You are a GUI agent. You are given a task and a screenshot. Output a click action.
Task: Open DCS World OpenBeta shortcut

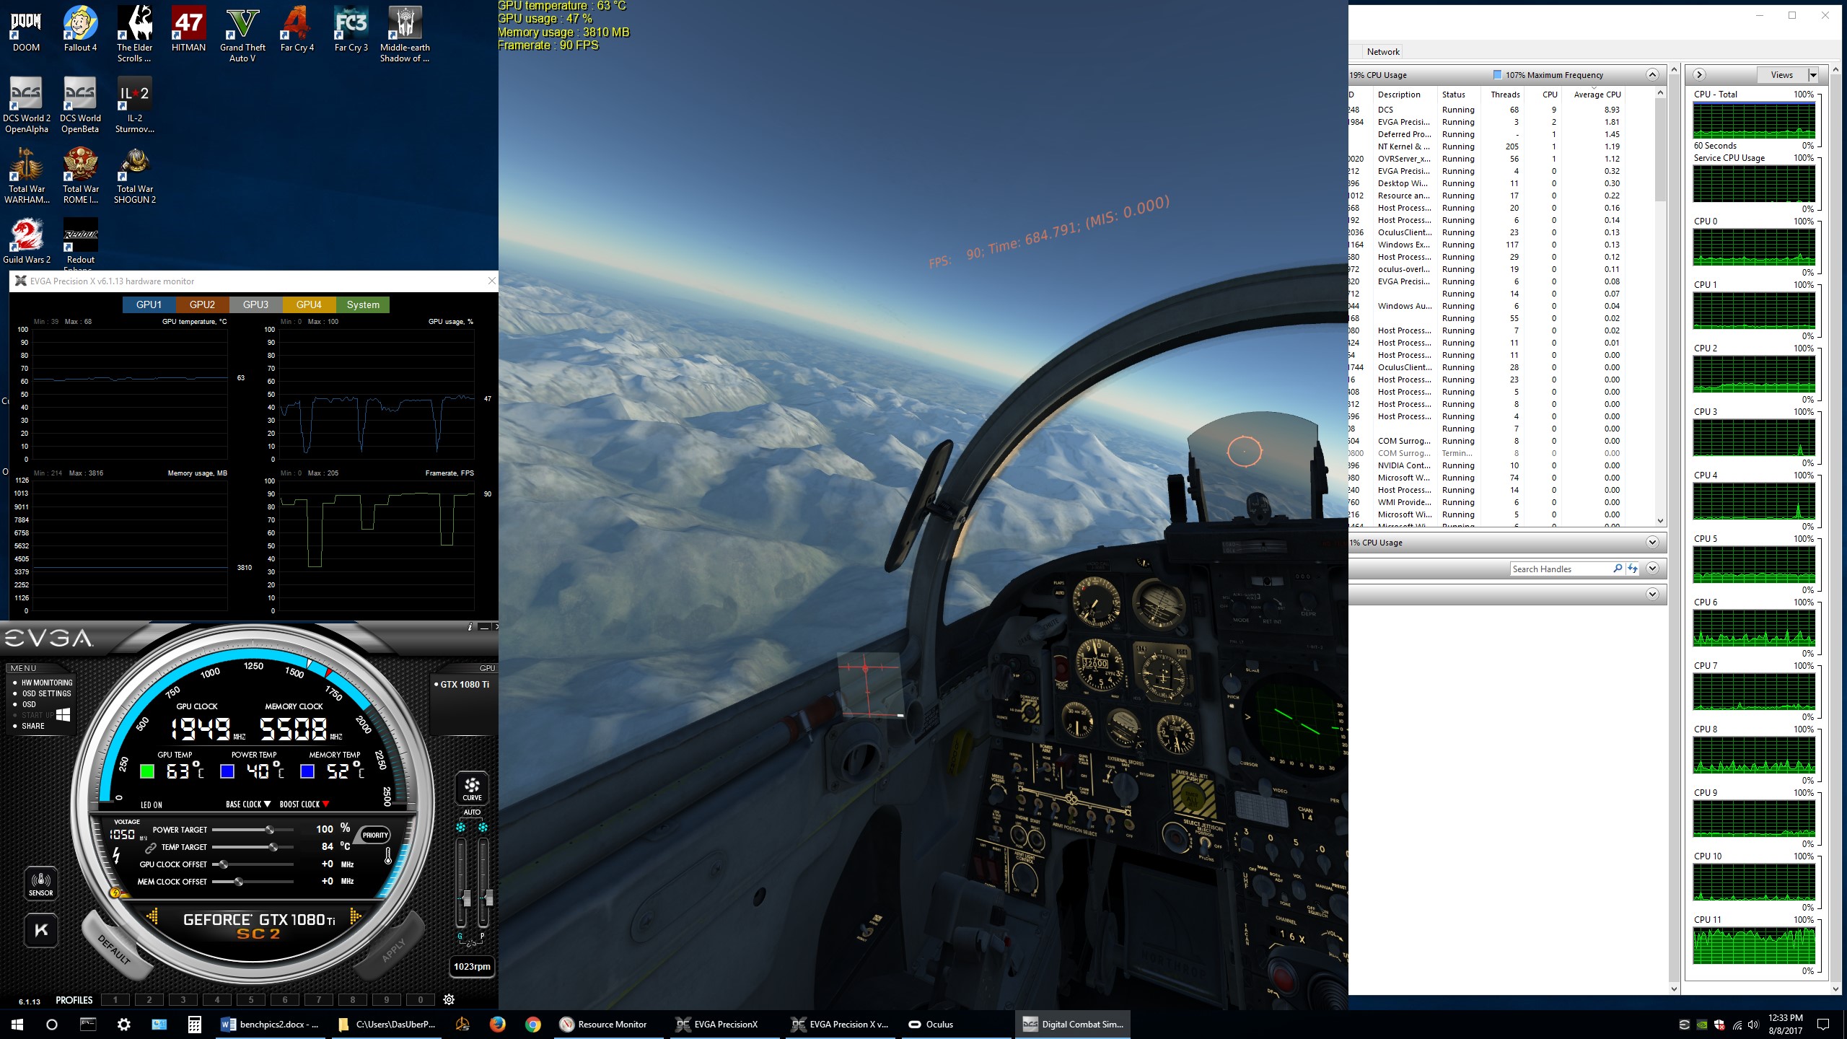pyautogui.click(x=80, y=105)
